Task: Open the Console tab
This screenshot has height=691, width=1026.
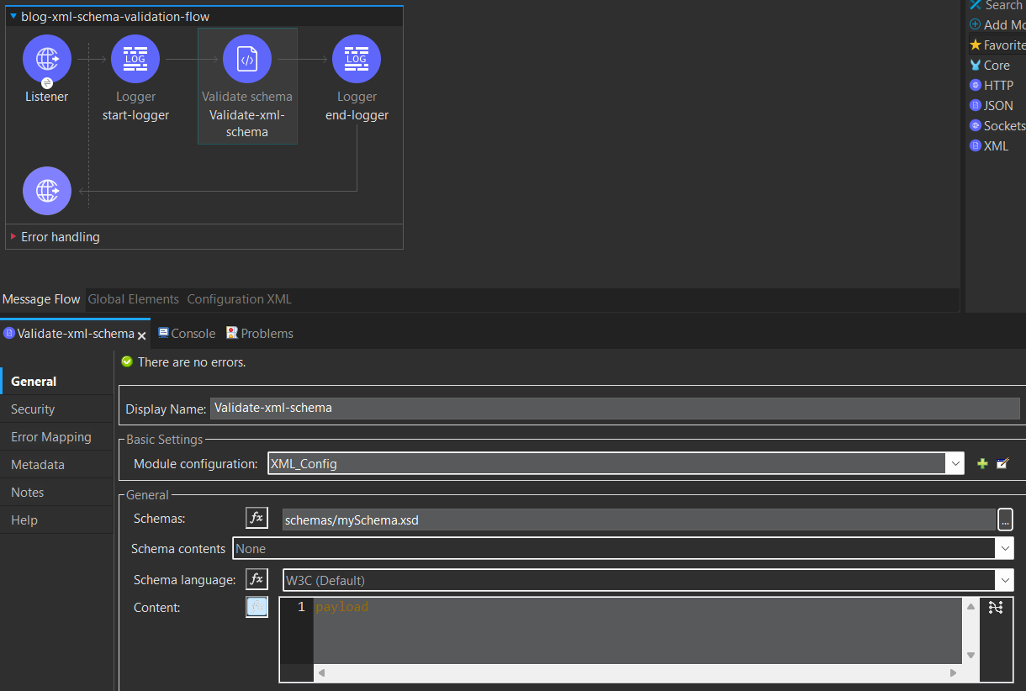Action: 193,334
